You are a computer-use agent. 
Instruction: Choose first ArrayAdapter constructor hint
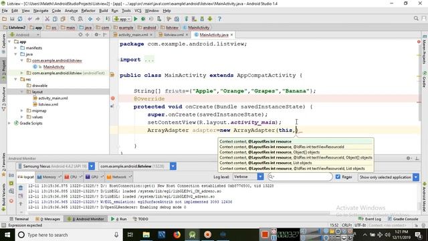click(296, 141)
